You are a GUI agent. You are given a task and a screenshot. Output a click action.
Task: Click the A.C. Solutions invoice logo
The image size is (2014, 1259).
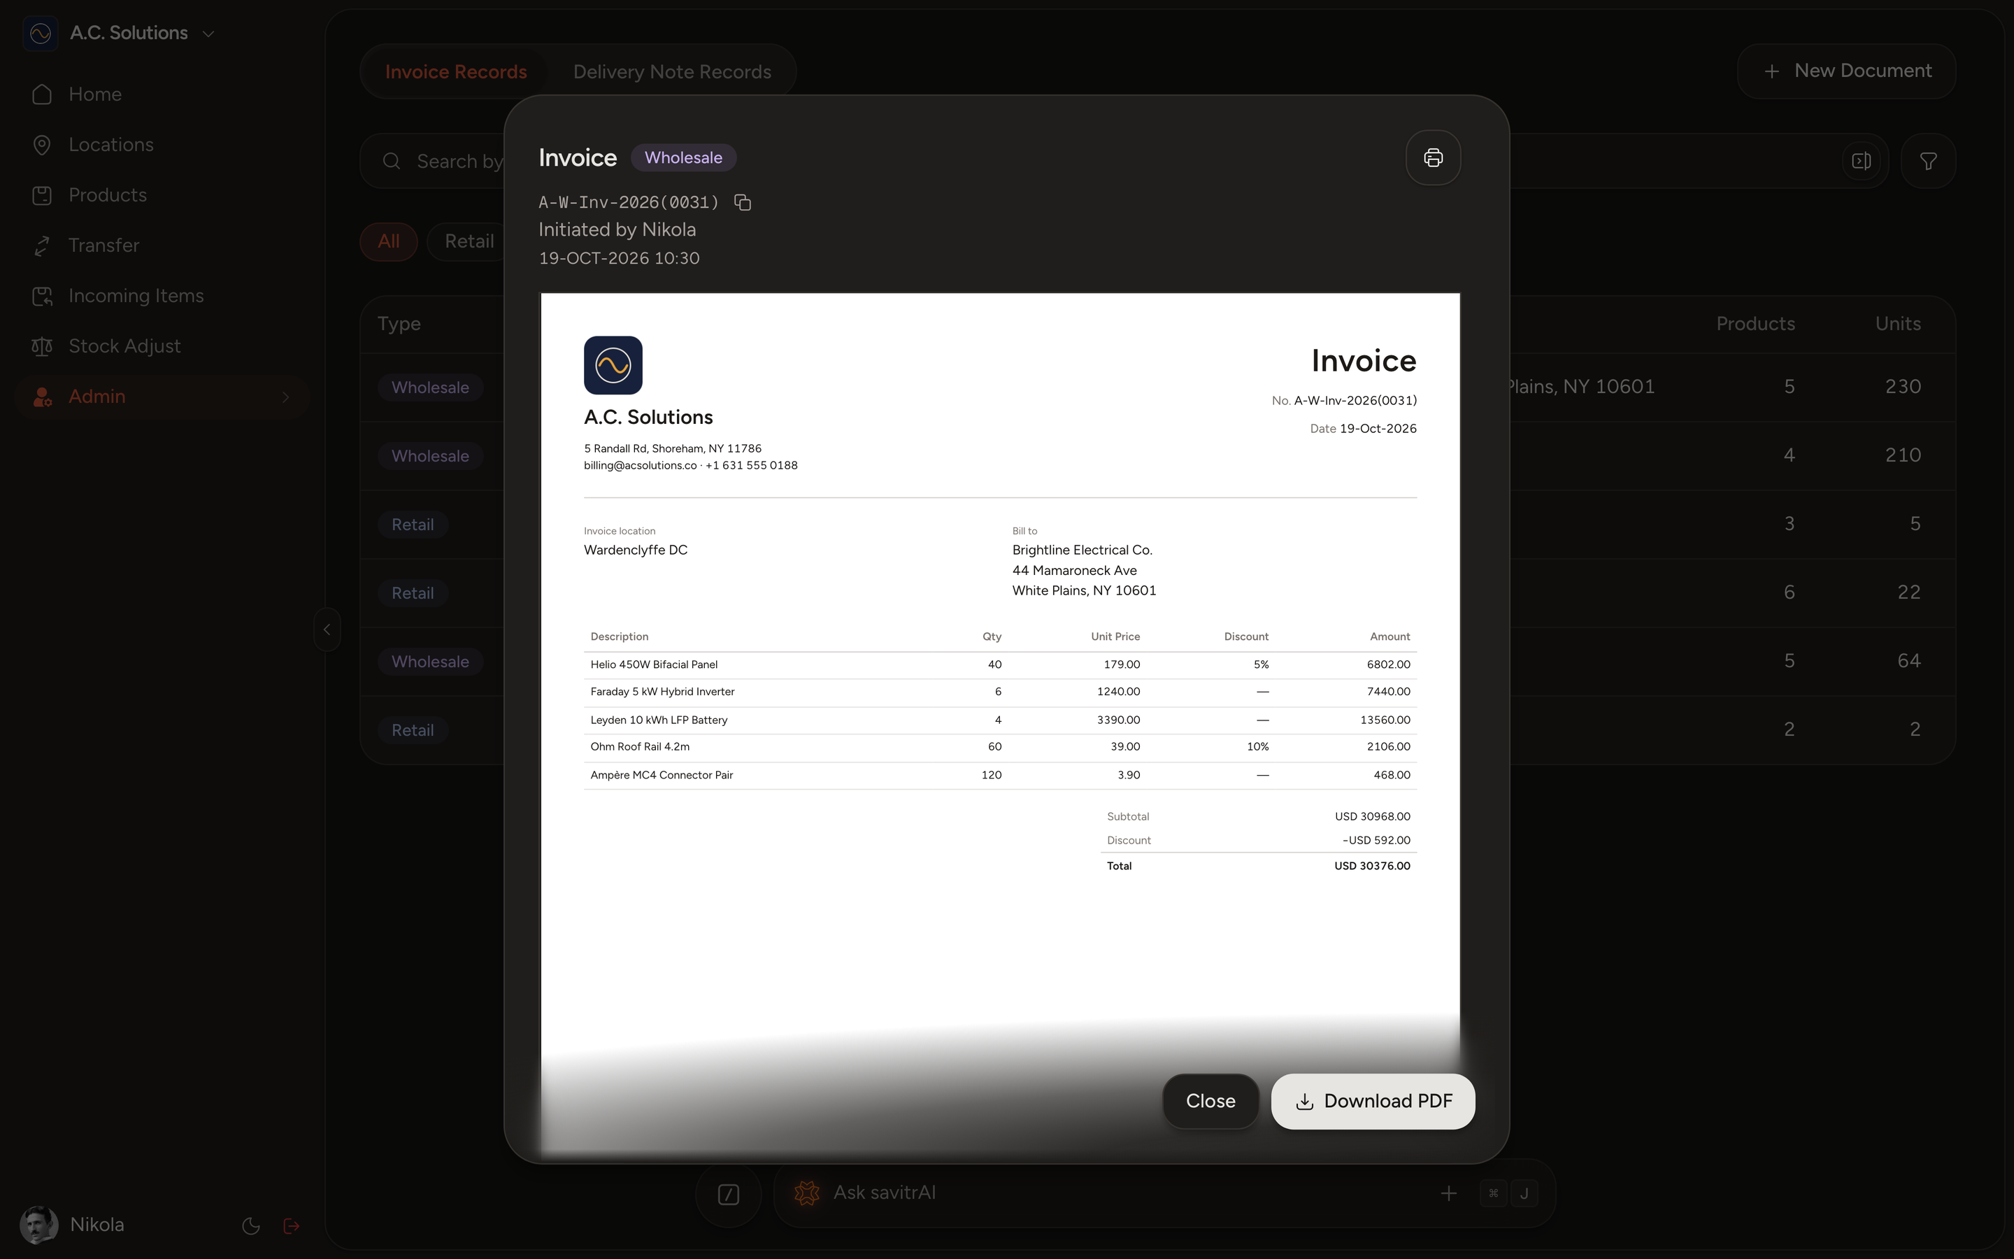pos(613,364)
